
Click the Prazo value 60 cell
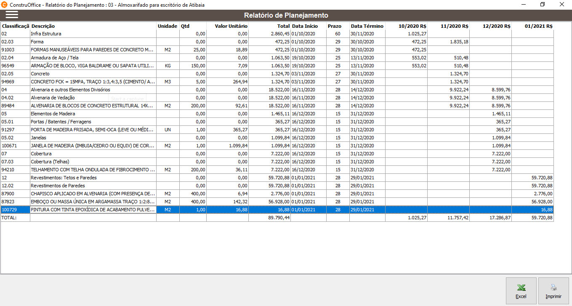pos(338,34)
